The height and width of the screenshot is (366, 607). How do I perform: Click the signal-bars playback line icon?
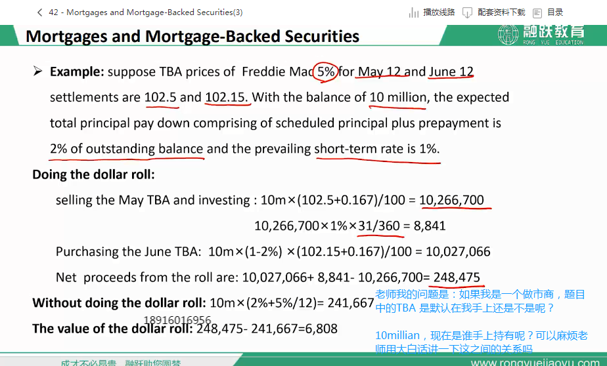click(414, 12)
